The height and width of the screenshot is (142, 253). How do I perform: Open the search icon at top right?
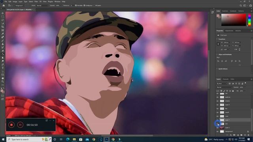(x=241, y=6)
